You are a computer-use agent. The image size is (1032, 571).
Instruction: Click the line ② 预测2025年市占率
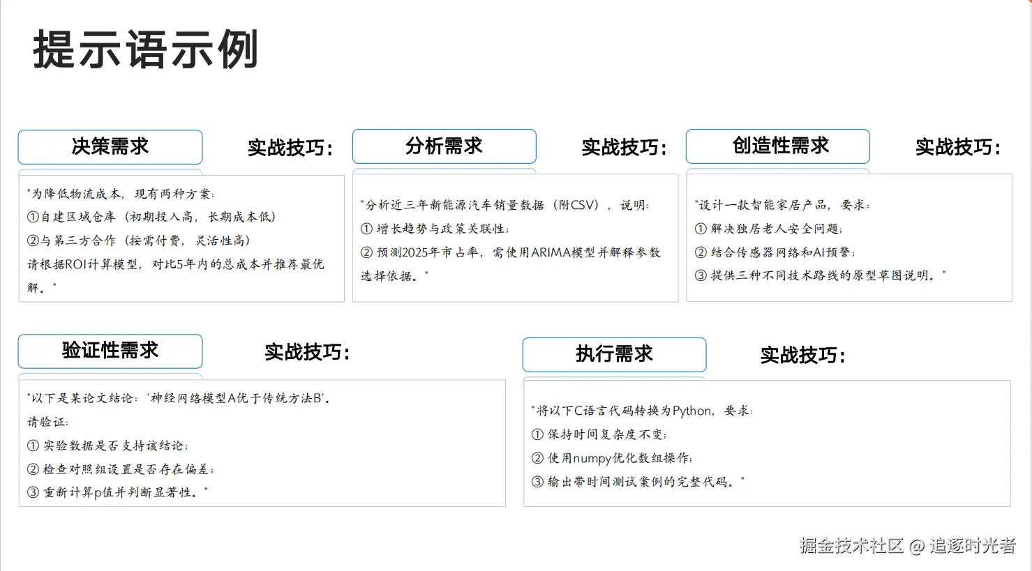[511, 252]
